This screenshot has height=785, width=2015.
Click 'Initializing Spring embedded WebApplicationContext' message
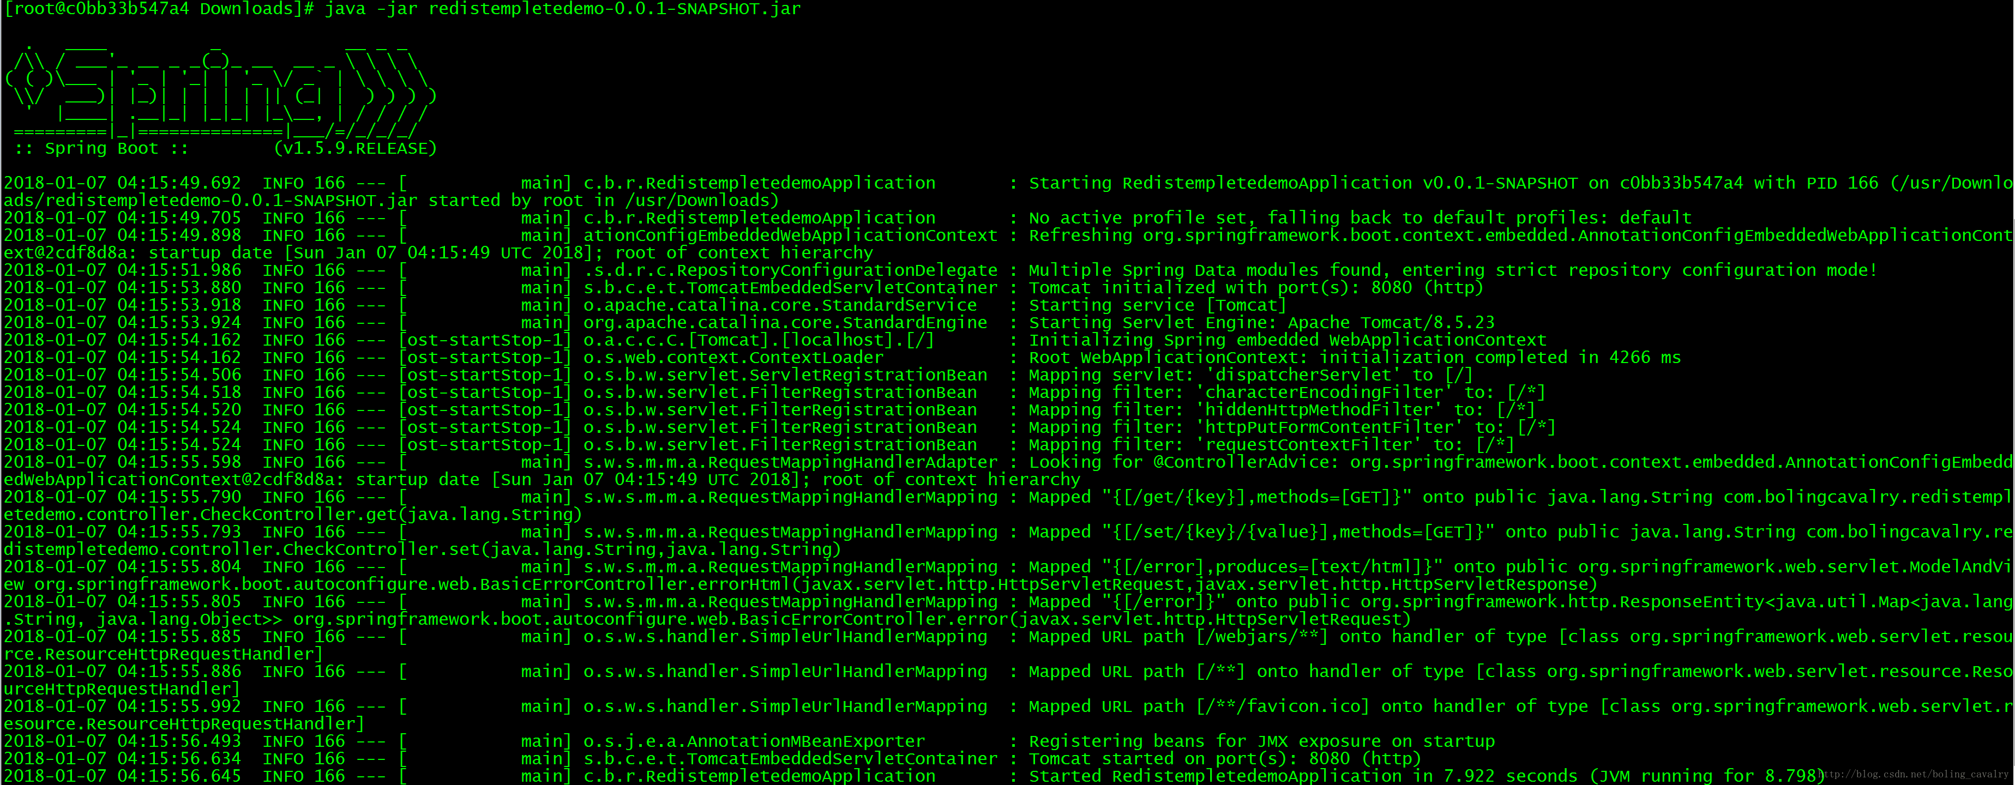[1288, 340]
